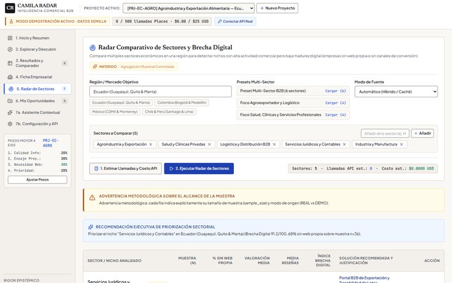The height and width of the screenshot is (283, 452).
Task: Click the Muestra (N) column header
Action: click(187, 260)
